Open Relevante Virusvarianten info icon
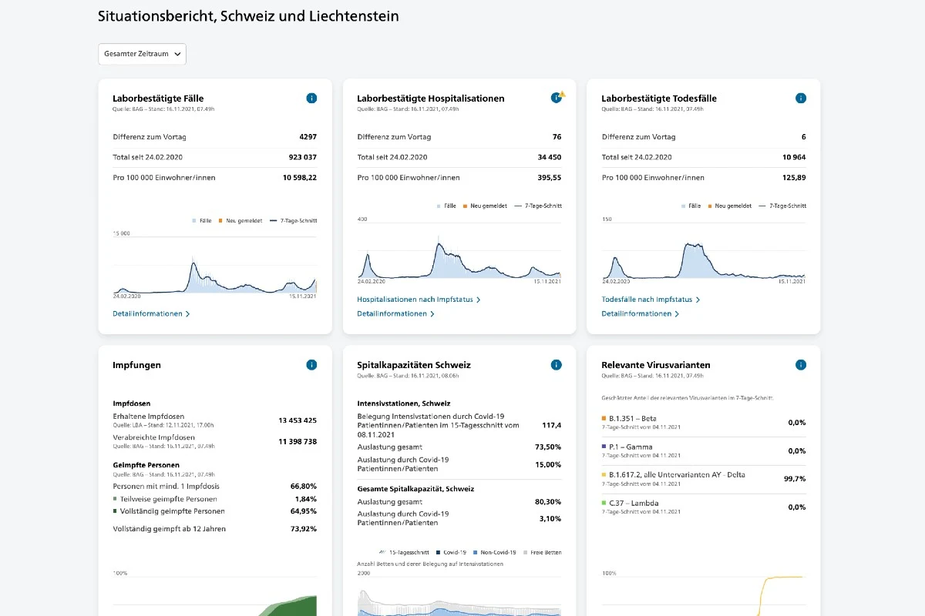This screenshot has width=925, height=616. click(x=800, y=365)
